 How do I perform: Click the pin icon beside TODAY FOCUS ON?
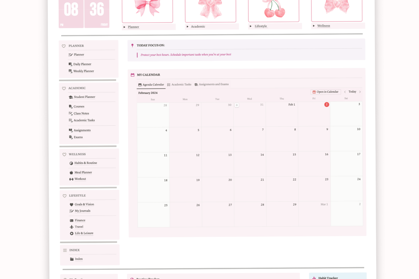point(132,45)
